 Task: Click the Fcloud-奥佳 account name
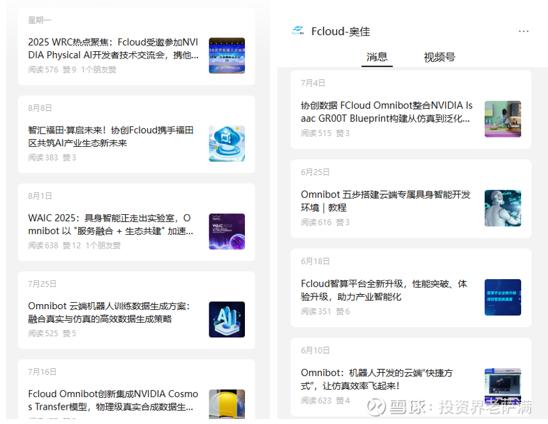click(x=341, y=31)
